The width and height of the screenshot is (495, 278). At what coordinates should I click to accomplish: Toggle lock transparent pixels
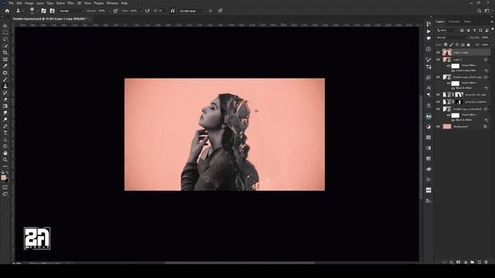[x=445, y=45]
